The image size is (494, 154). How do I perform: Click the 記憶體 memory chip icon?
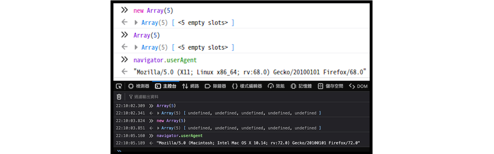293,86
